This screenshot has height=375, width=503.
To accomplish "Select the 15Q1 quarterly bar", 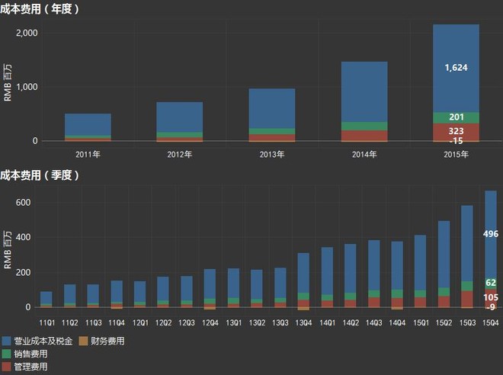I will [x=420, y=271].
